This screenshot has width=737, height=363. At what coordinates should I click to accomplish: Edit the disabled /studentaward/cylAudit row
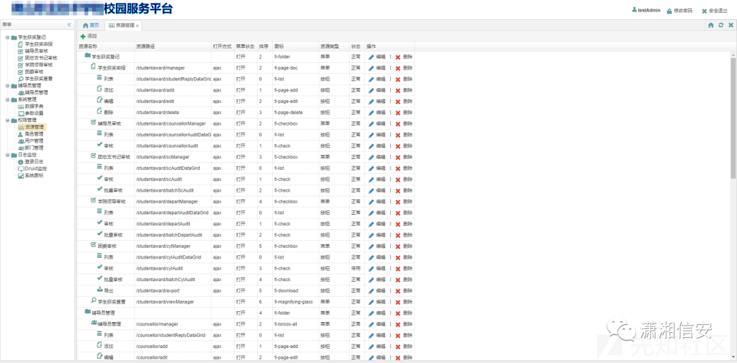pyautogui.click(x=377, y=268)
